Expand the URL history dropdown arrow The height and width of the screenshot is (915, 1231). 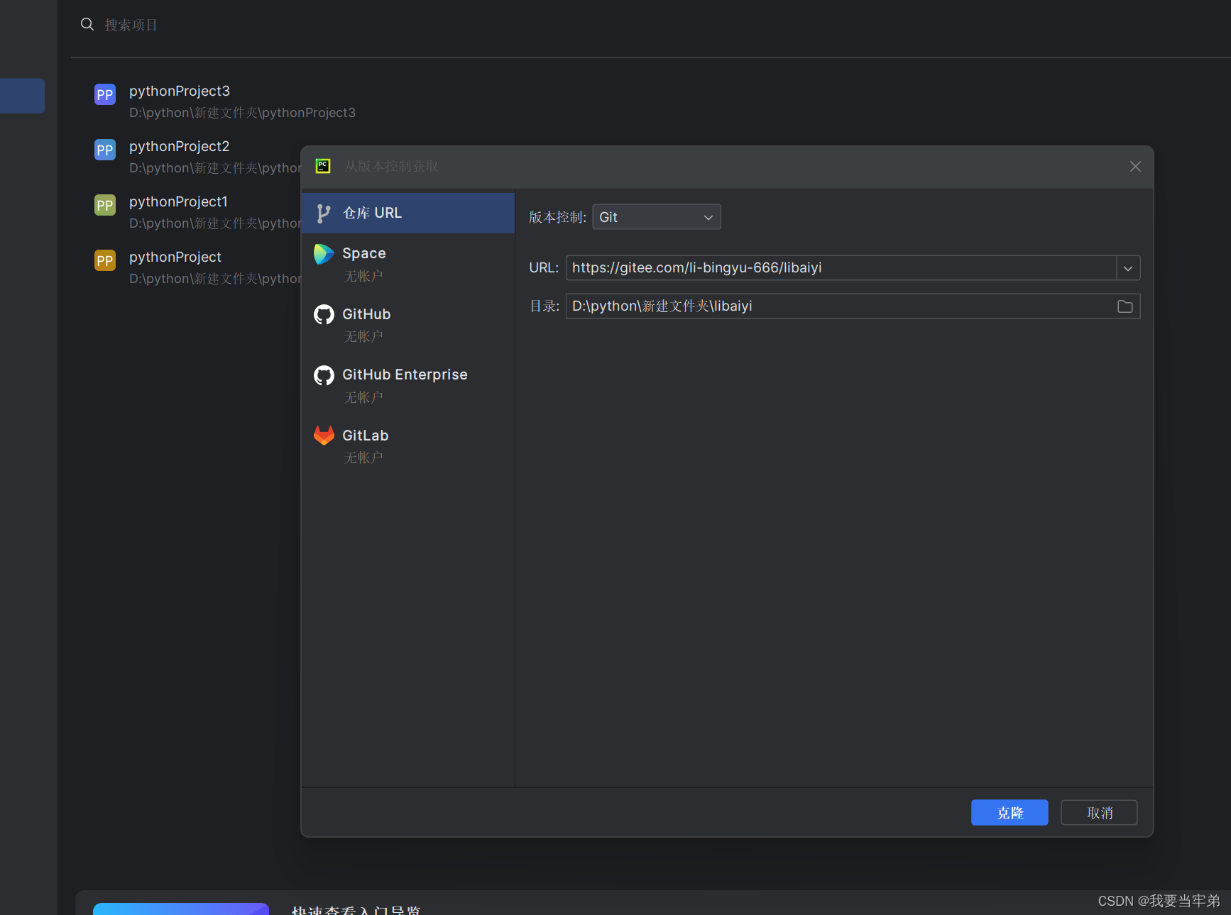click(1128, 268)
